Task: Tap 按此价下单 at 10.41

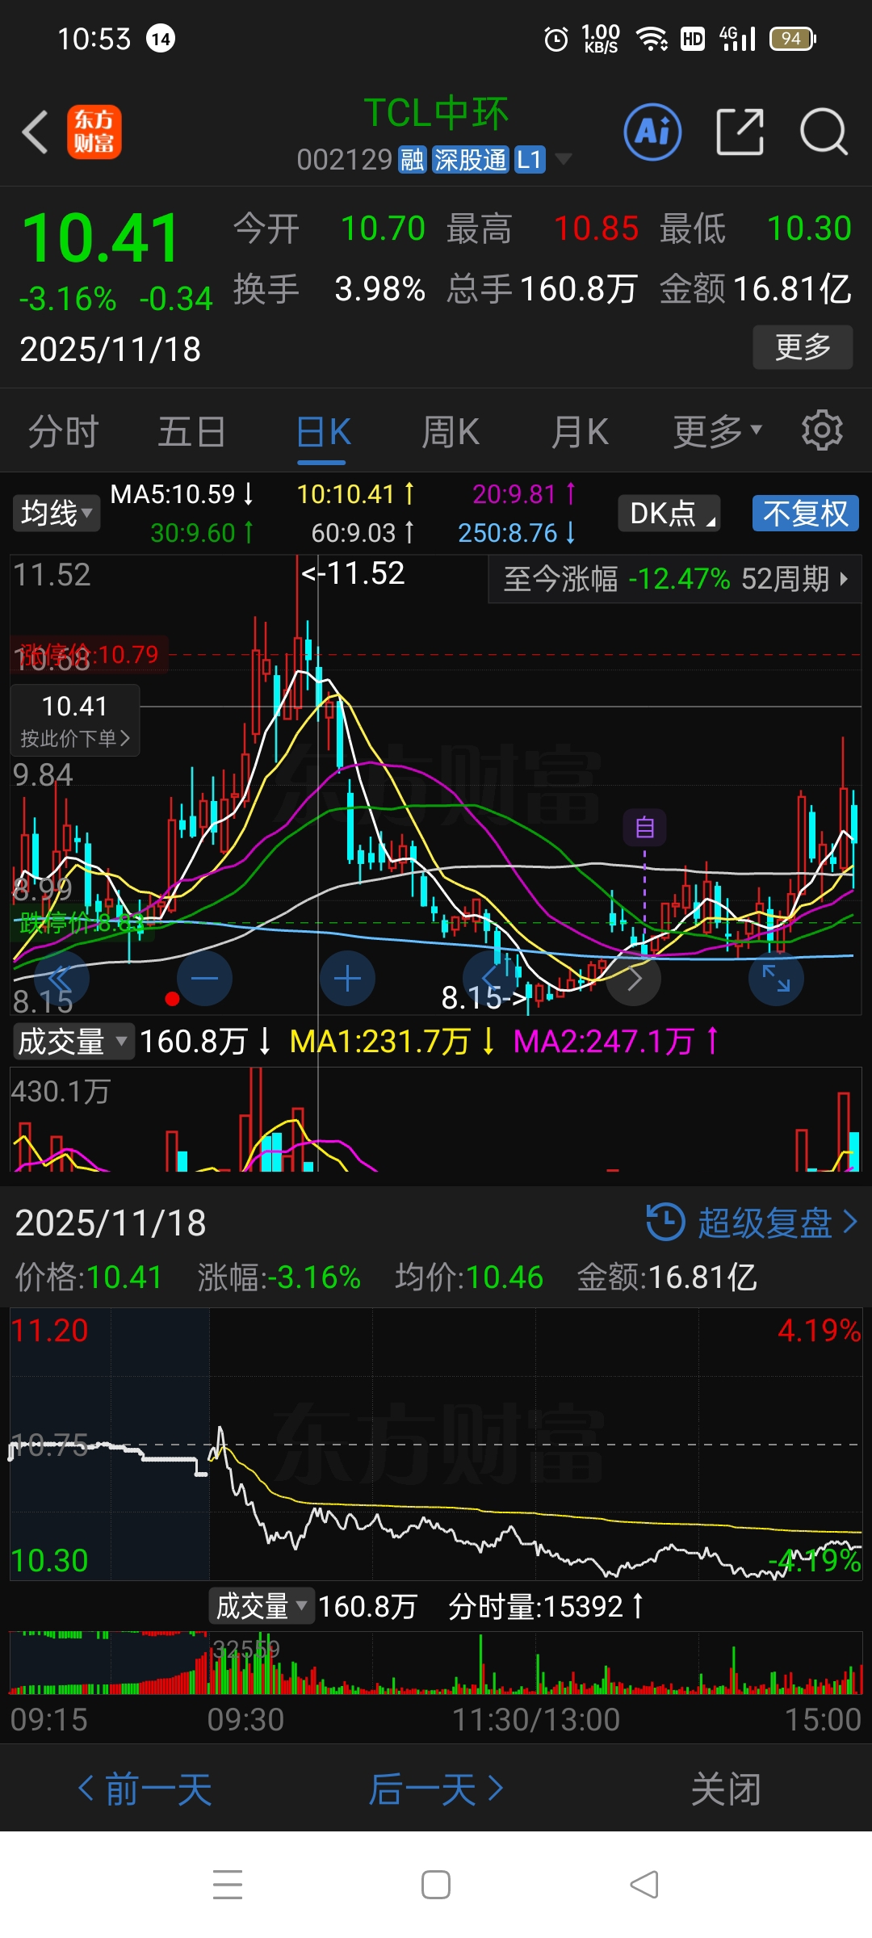Action: [75, 720]
